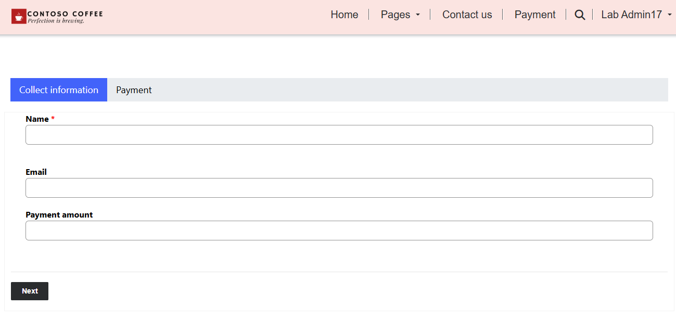
Task: Click the Next button on the form
Action: 29,291
